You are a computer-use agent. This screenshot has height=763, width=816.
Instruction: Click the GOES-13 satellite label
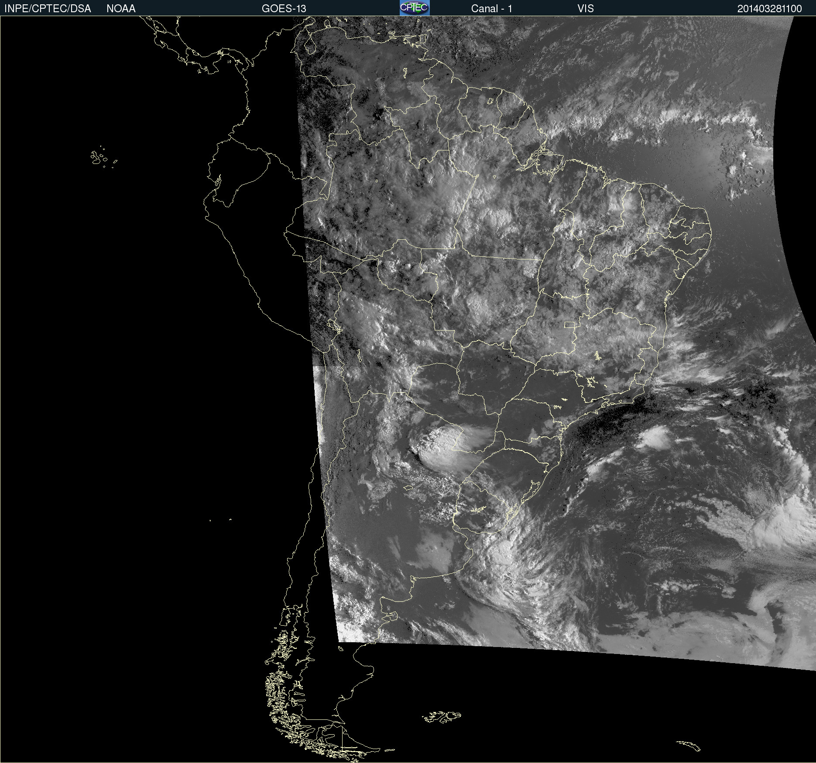coord(284,9)
